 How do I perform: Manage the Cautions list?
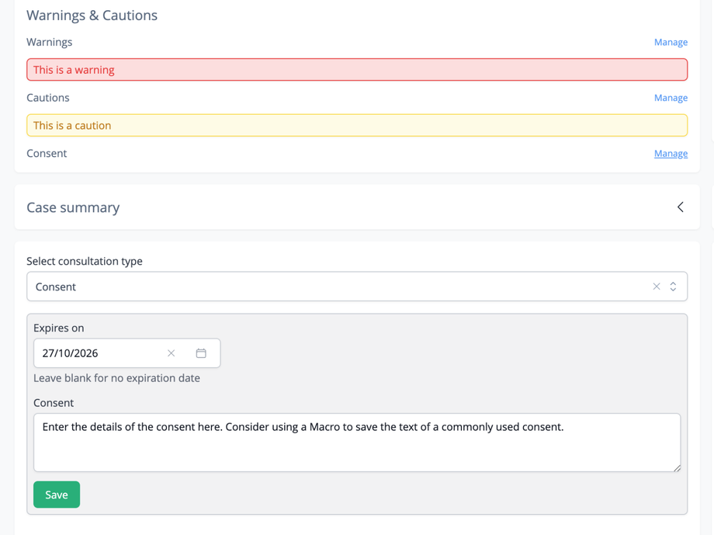[671, 98]
